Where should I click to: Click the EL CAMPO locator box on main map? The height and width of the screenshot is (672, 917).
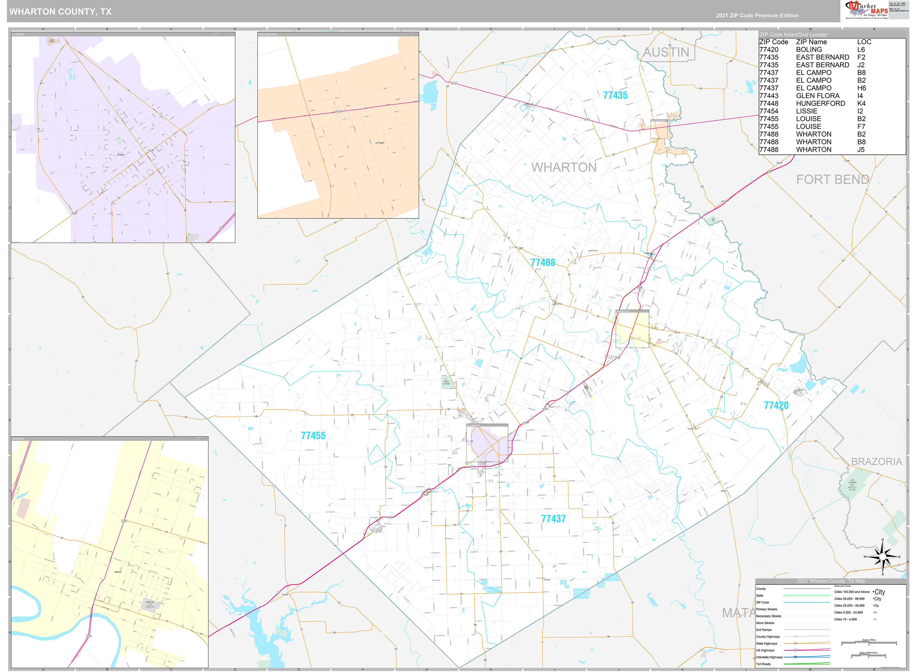click(487, 443)
